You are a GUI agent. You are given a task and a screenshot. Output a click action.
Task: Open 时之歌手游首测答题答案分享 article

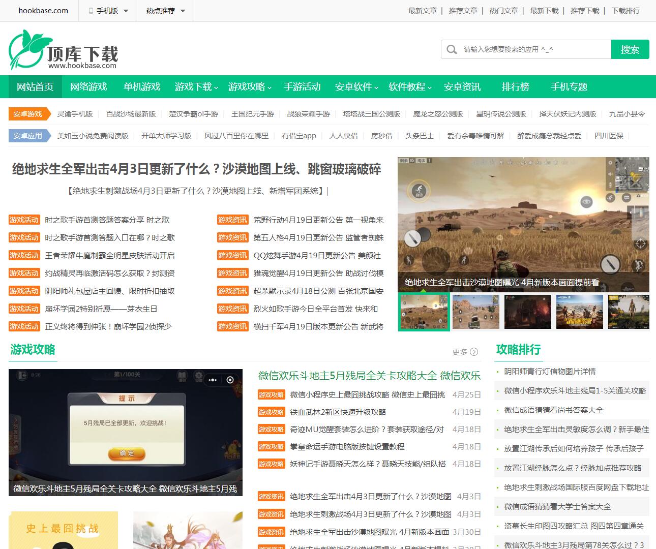point(107,220)
